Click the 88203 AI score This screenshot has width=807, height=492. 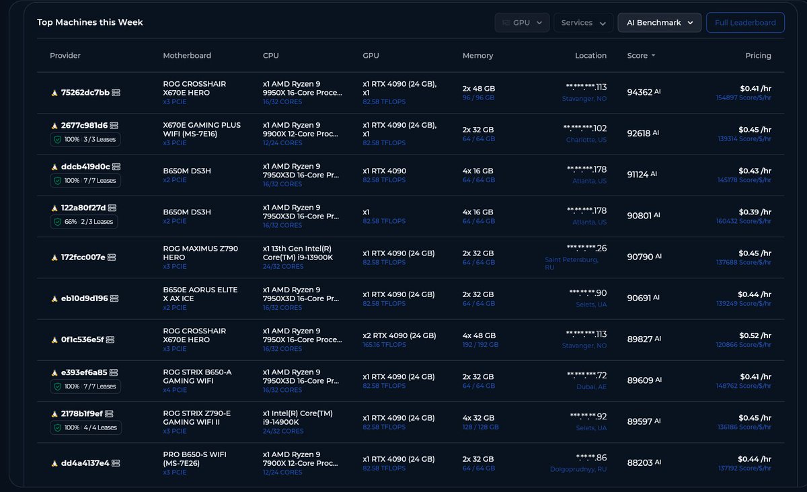click(x=643, y=462)
